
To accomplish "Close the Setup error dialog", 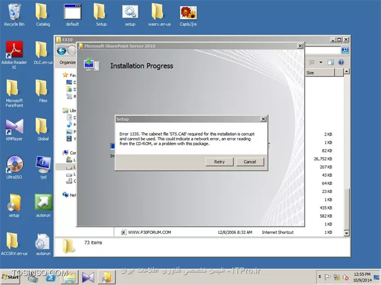I will (x=263, y=119).
